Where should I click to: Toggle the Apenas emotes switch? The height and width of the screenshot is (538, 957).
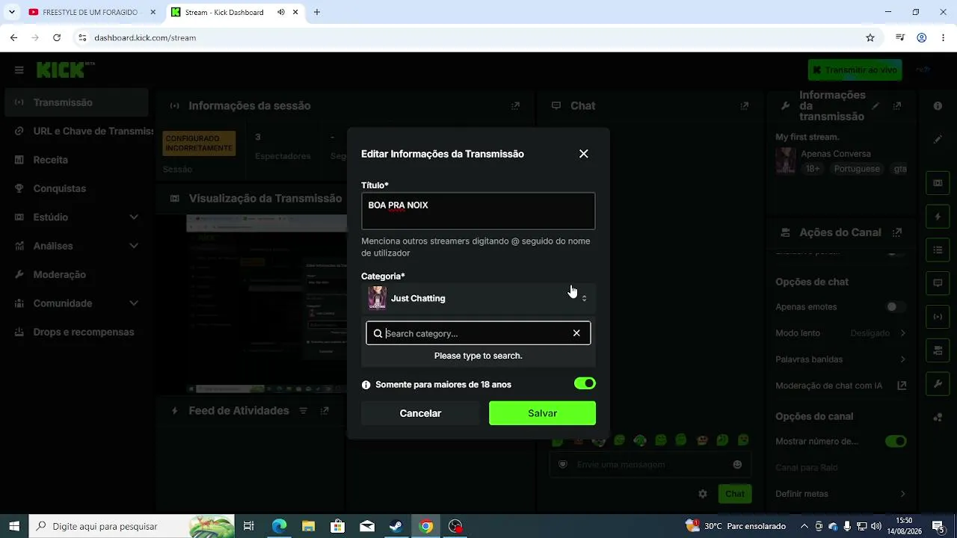(895, 307)
